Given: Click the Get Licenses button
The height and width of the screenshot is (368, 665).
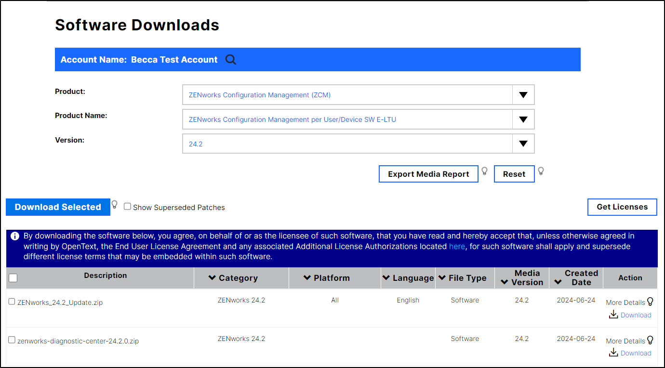Looking at the screenshot, I should 622,207.
